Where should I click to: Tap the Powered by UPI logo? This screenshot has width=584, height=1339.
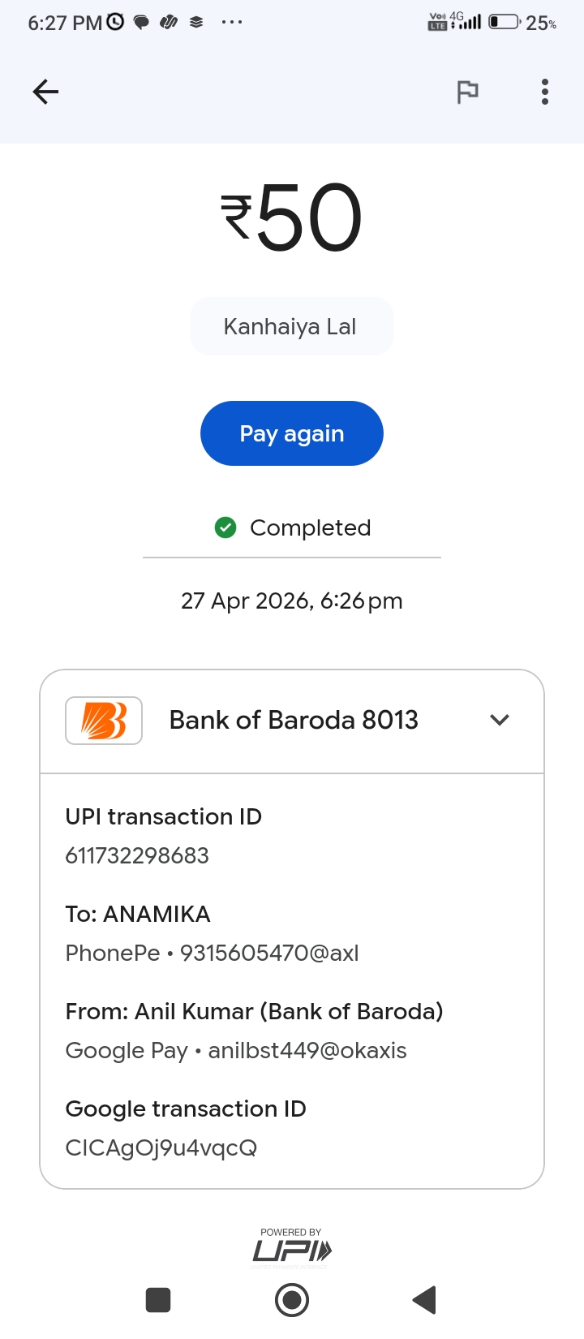click(x=291, y=1248)
